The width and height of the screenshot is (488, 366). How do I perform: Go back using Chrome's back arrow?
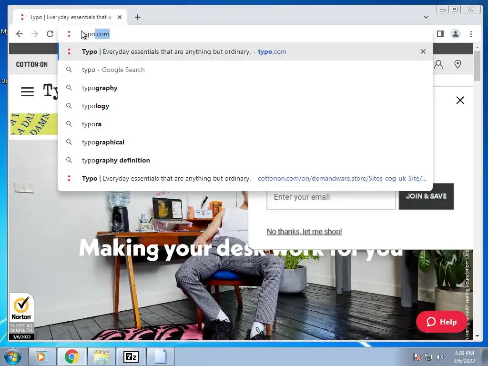point(19,34)
